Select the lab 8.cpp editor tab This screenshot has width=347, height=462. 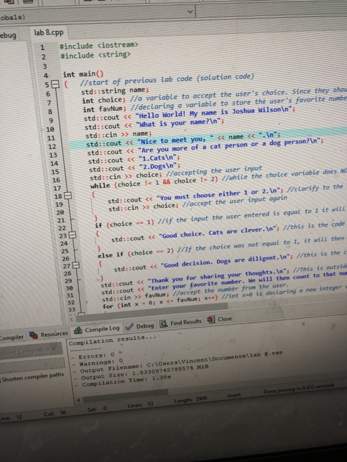point(49,33)
